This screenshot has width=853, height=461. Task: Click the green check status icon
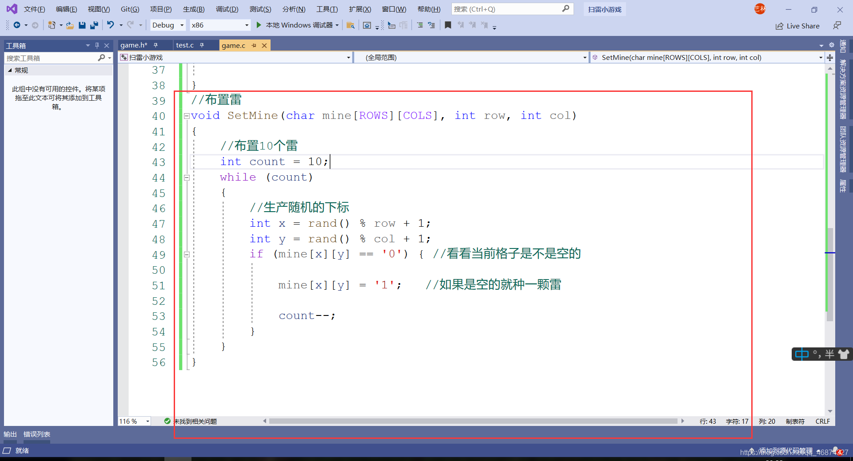pos(167,421)
